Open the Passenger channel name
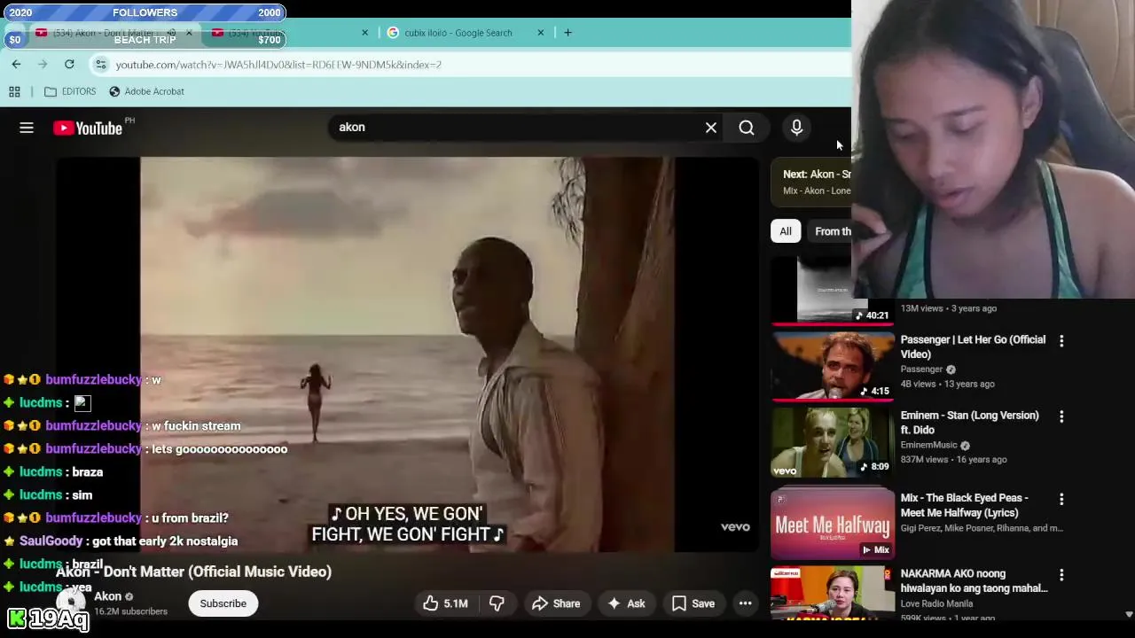 [921, 370]
